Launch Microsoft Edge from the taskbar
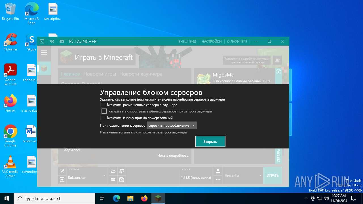Image resolution: width=363 pixels, height=204 pixels. tap(117, 198)
